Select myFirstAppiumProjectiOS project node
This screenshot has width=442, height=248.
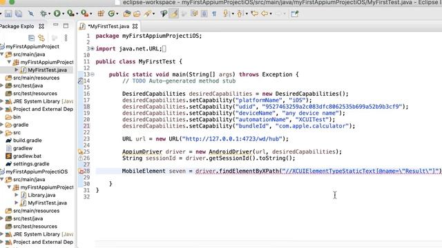(x=37, y=172)
